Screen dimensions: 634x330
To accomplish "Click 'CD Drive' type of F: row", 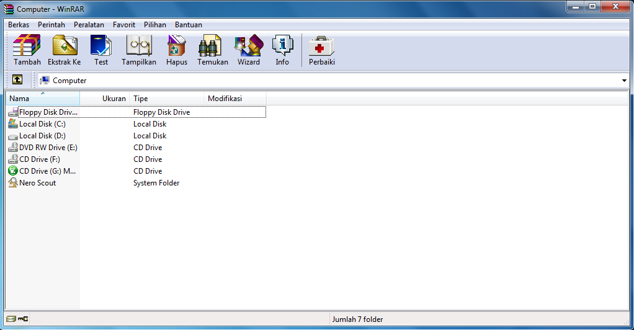I will click(x=148, y=159).
